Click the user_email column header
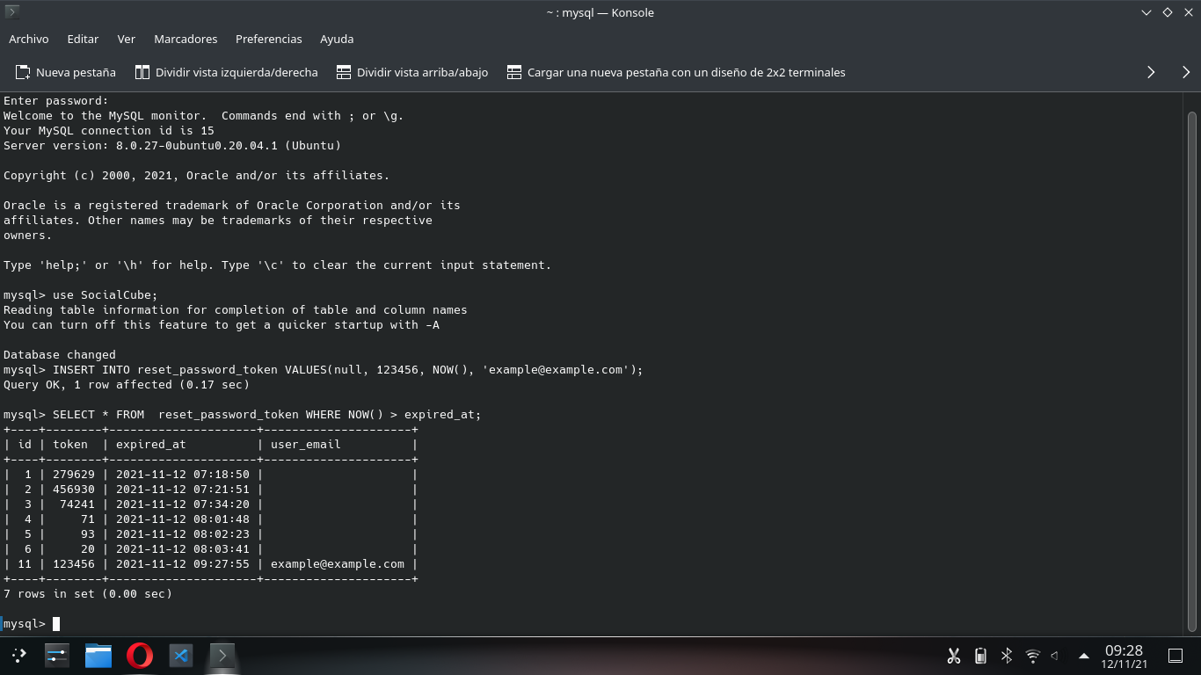This screenshot has height=675, width=1201. (306, 444)
